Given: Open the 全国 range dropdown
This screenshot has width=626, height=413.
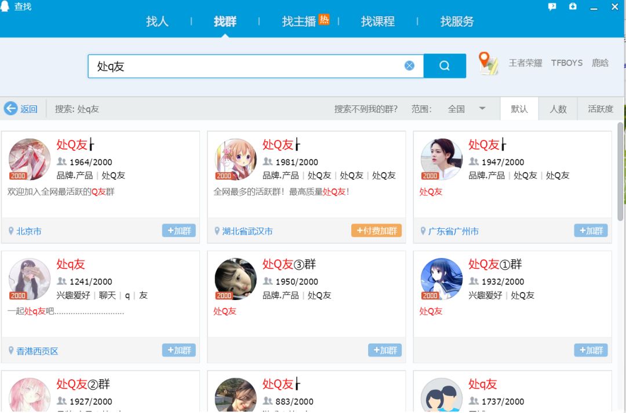Looking at the screenshot, I should click(x=466, y=109).
